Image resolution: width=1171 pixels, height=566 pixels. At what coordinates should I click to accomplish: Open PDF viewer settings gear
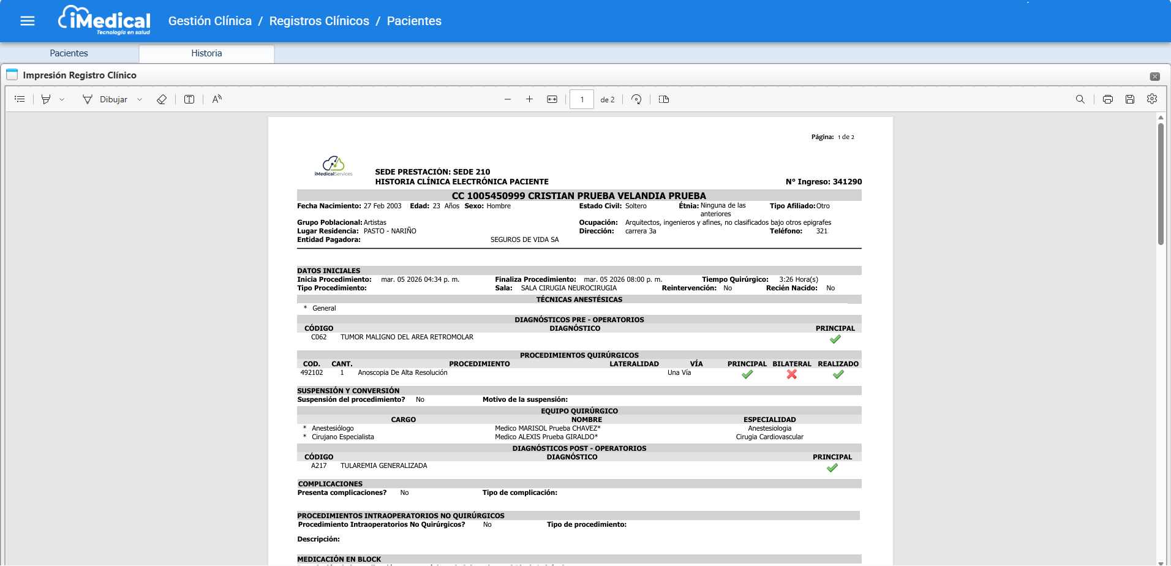(x=1152, y=99)
